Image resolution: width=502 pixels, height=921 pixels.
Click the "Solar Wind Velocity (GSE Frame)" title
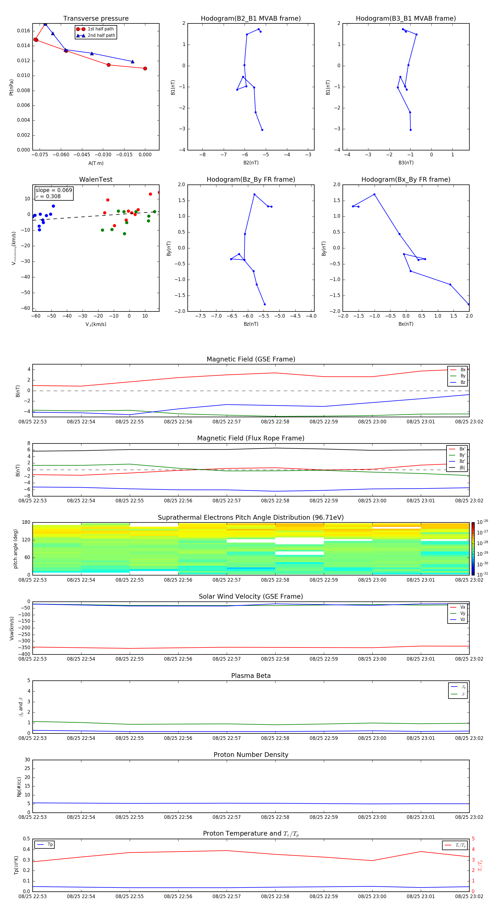[251, 596]
